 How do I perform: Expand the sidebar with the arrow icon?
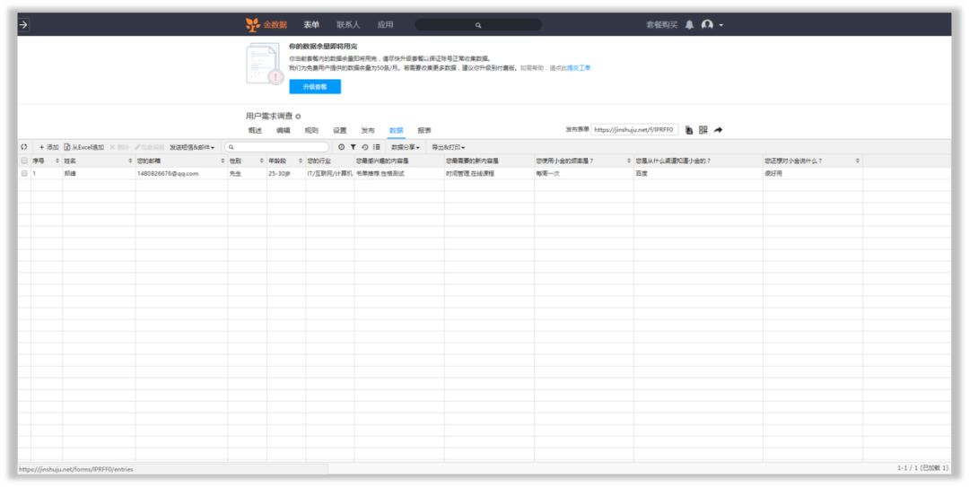[x=23, y=25]
